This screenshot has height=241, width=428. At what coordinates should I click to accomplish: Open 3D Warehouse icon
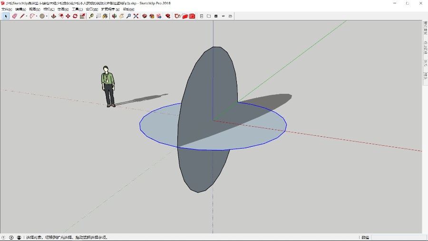click(145, 16)
